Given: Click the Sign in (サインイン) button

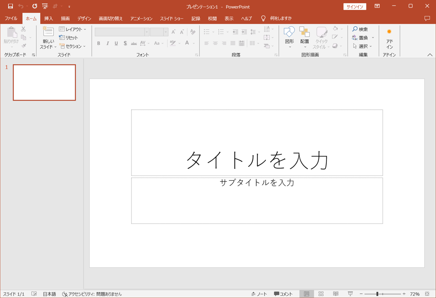Looking at the screenshot, I should point(355,7).
